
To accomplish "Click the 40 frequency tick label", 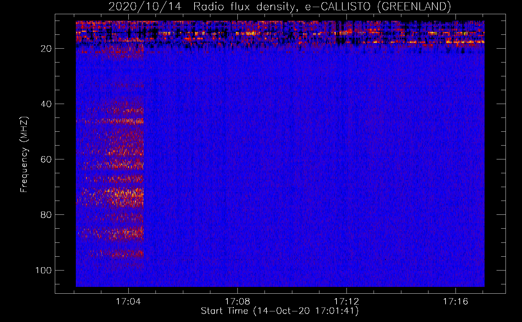I will coord(46,104).
